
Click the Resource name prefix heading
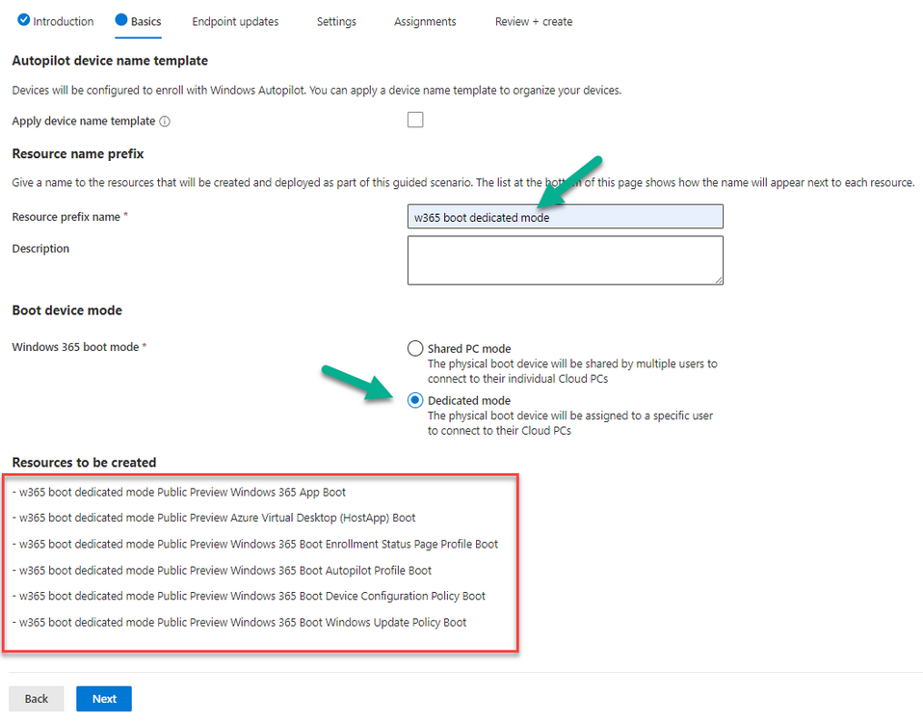[x=78, y=153]
